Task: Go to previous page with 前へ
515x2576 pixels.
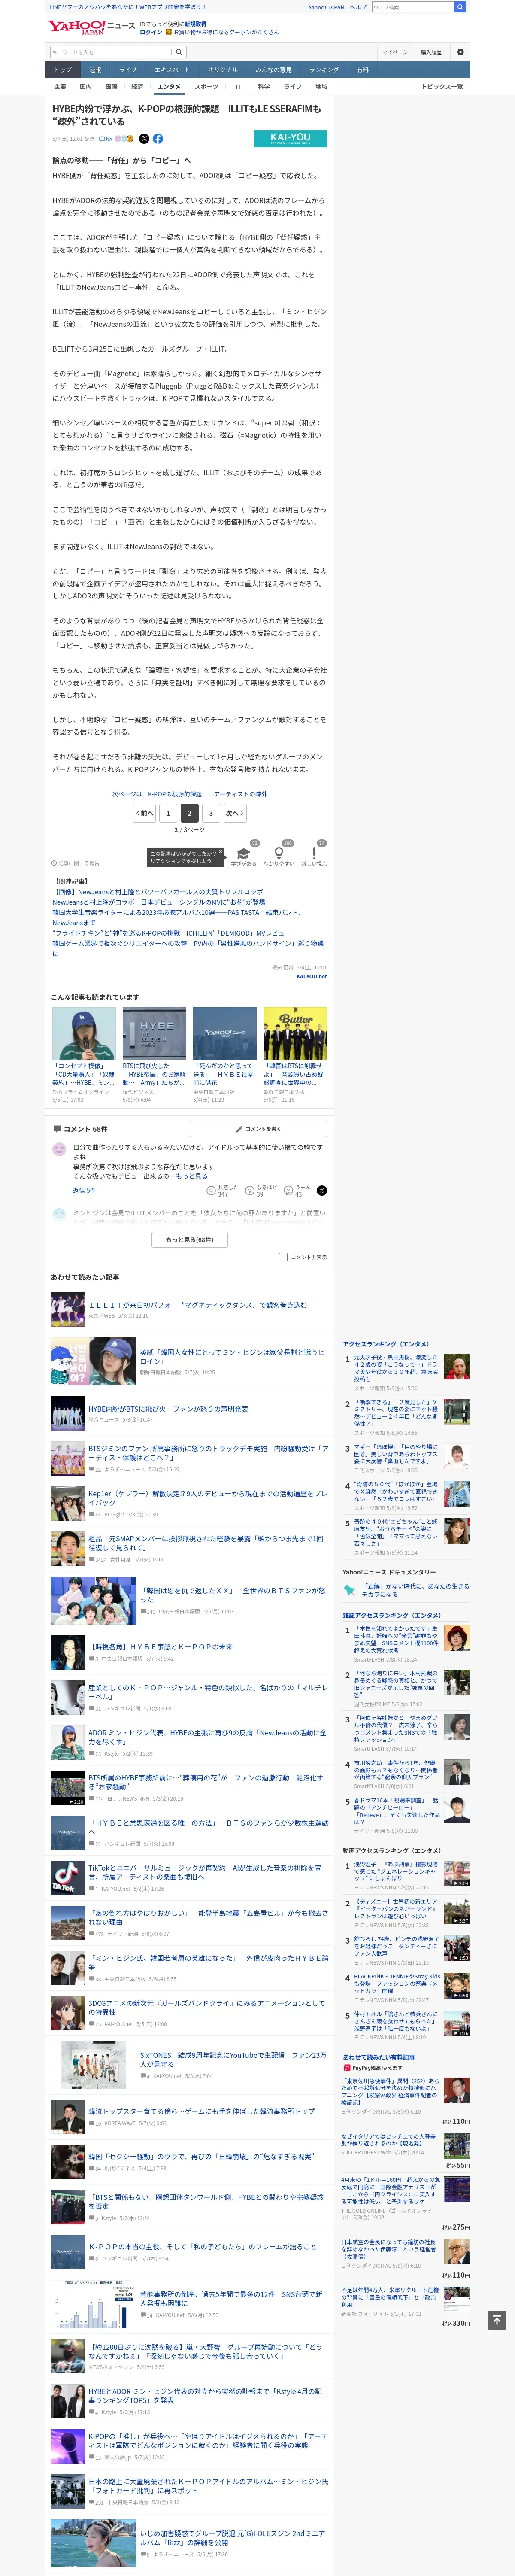Action: 145,813
